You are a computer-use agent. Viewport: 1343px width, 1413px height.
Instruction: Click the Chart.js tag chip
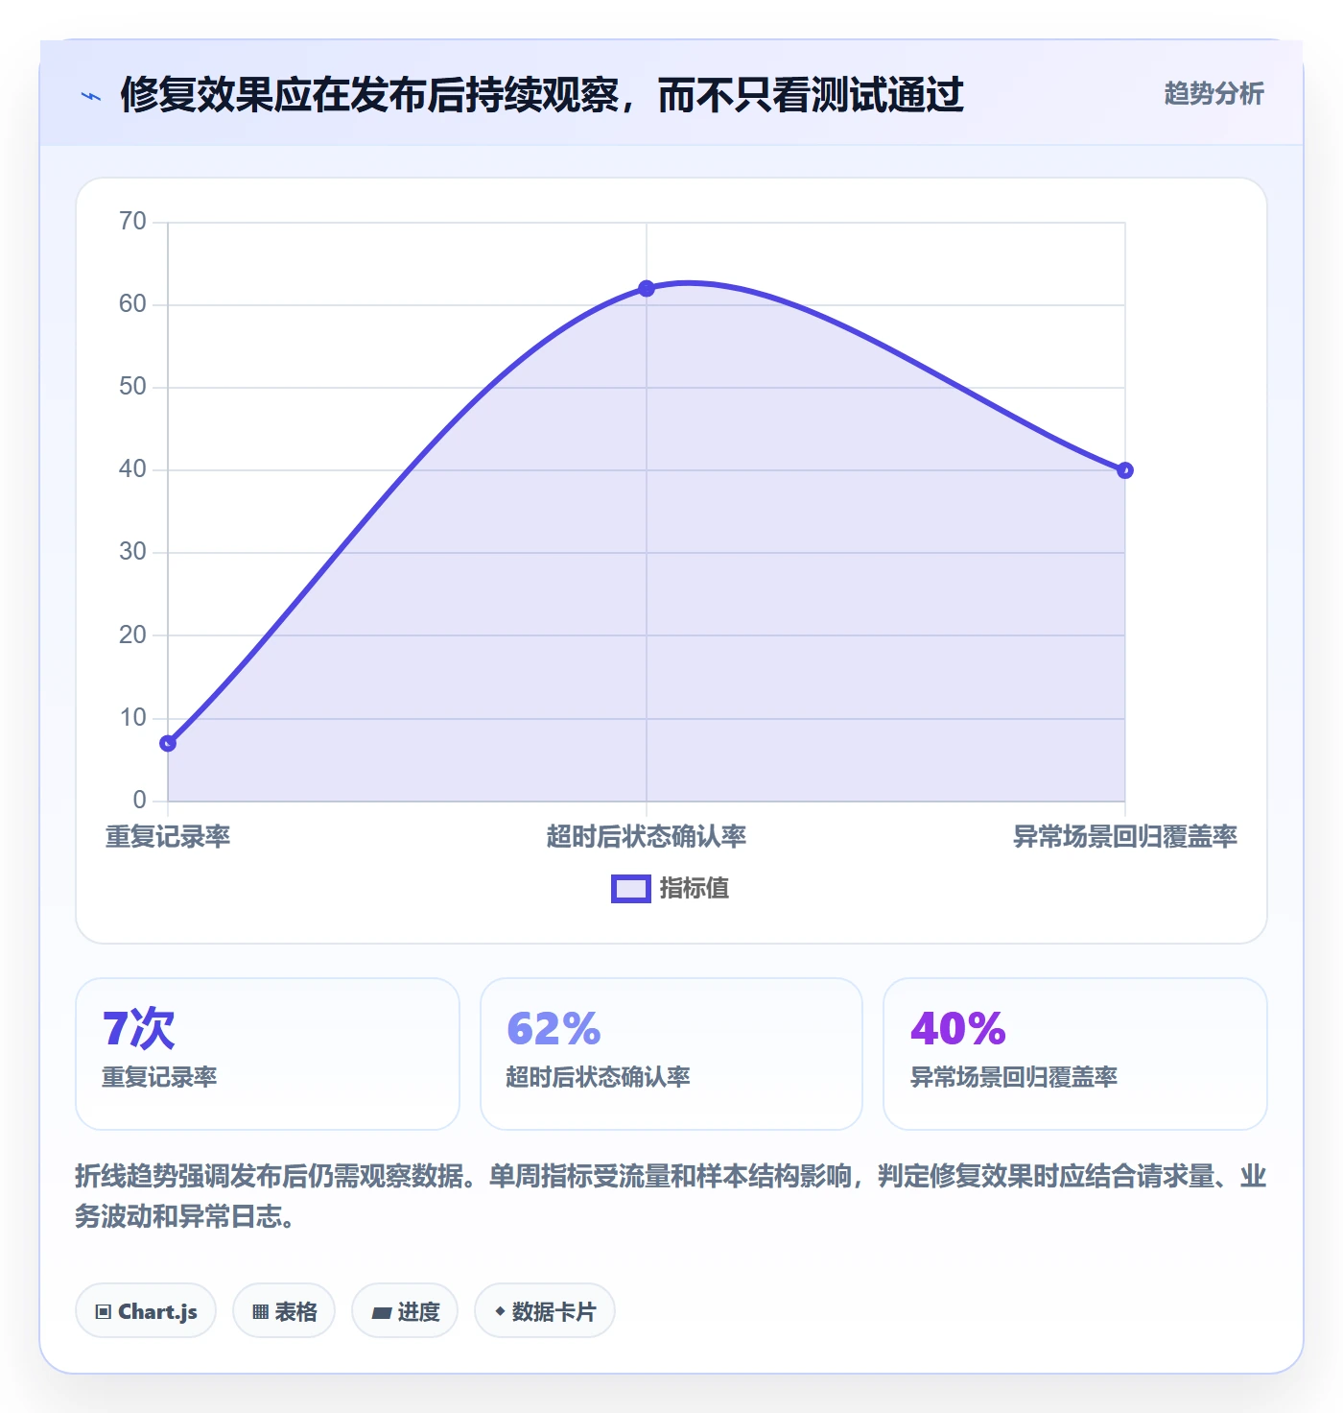(146, 1310)
